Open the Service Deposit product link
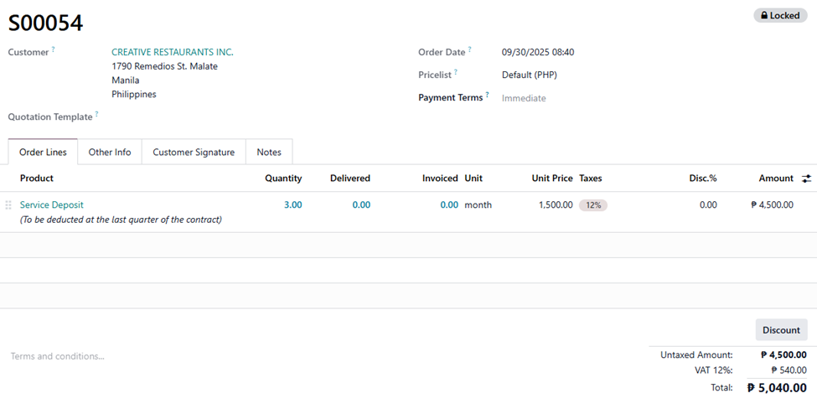817x414 pixels. 52,204
